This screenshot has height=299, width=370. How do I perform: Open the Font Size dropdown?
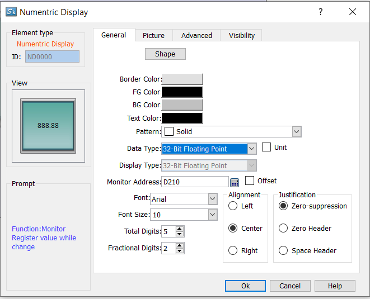[212, 215]
